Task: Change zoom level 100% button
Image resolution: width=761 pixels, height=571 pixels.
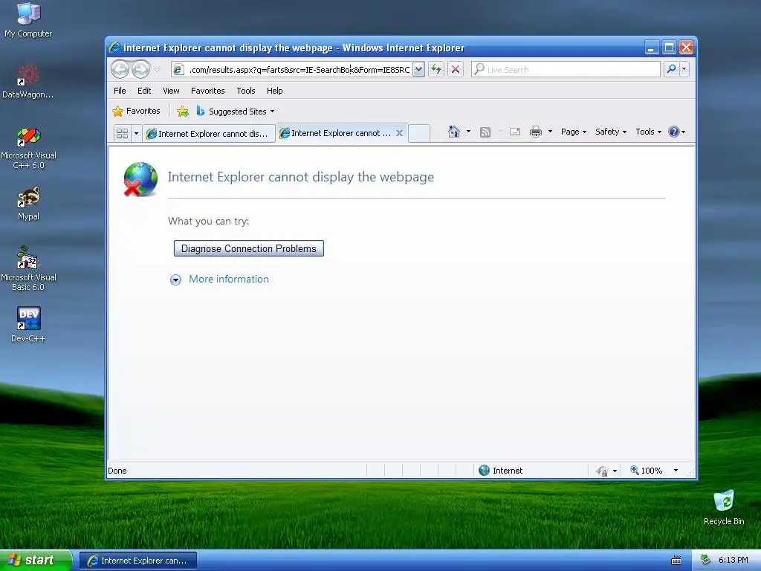Action: (x=646, y=471)
